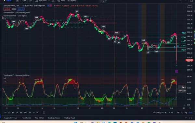Toggle auto scale mode

(190, 113)
